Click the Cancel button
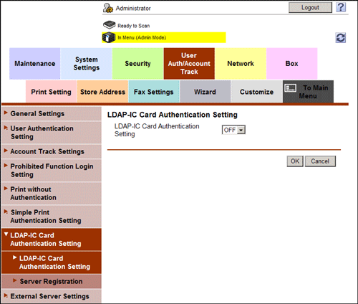 (320, 161)
